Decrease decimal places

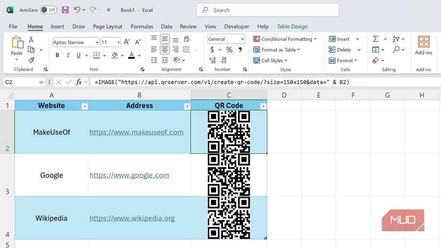click(x=223, y=60)
